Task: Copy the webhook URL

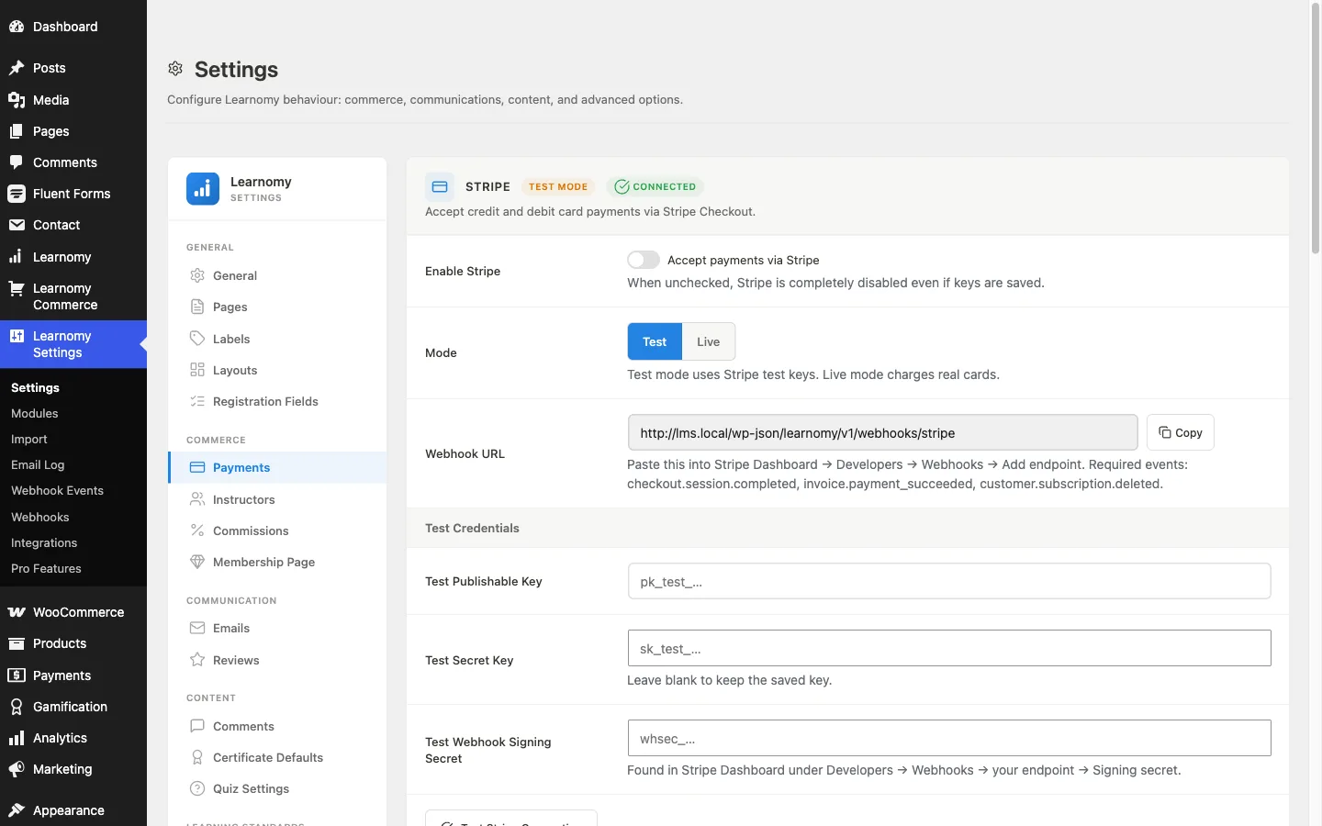Action: 1181,432
